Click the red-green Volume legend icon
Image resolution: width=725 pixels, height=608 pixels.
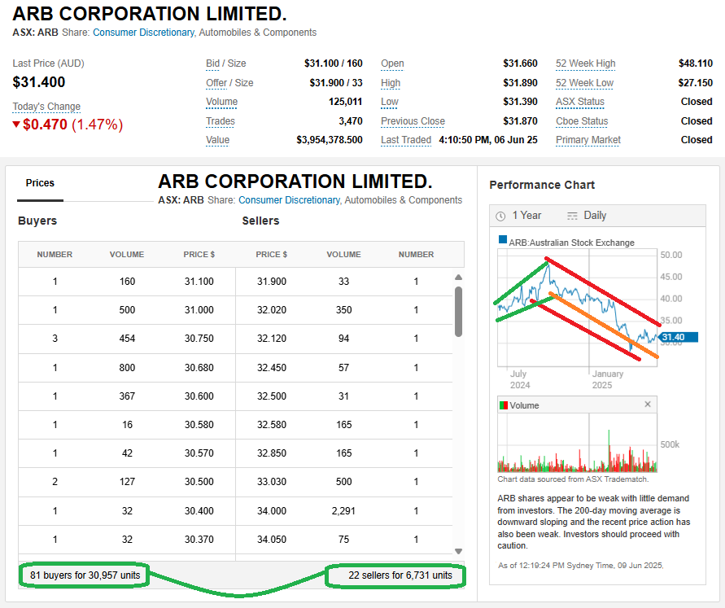[503, 405]
